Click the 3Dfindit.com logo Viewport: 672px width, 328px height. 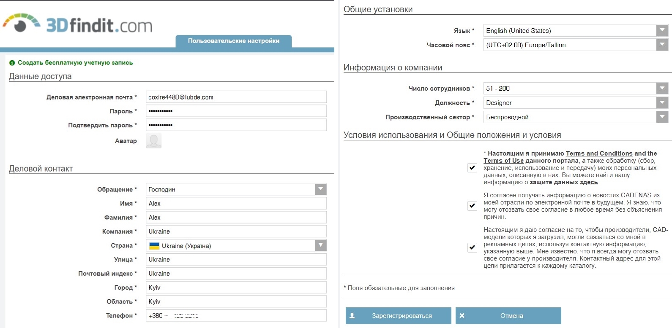(x=78, y=24)
